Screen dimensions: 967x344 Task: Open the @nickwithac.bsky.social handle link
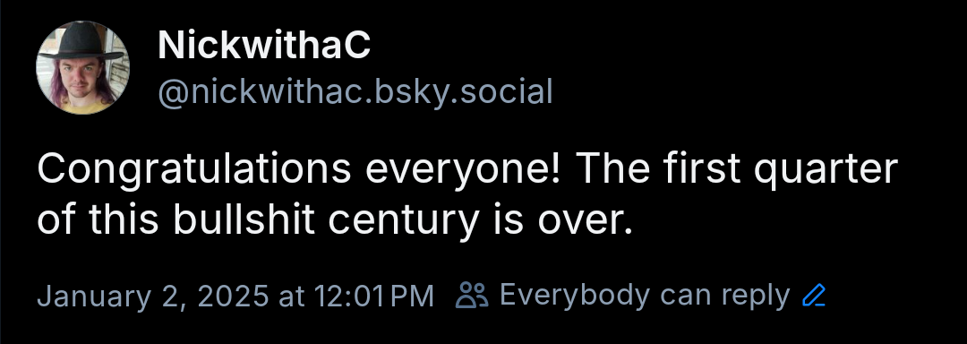[x=355, y=92]
